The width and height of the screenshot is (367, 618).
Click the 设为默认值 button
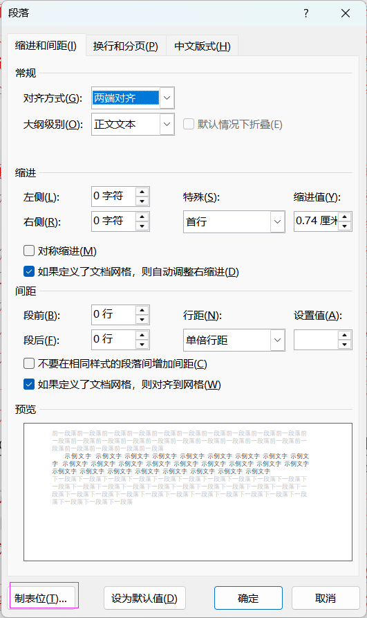click(144, 598)
